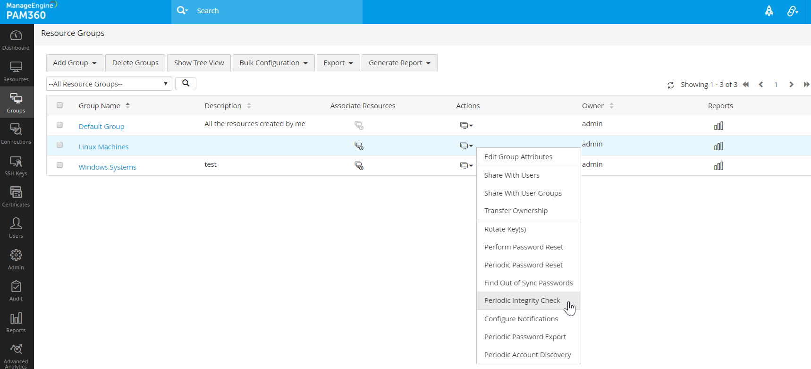Choose Transfer Ownership from the menu
Image resolution: width=811 pixels, height=369 pixels.
pyautogui.click(x=516, y=211)
